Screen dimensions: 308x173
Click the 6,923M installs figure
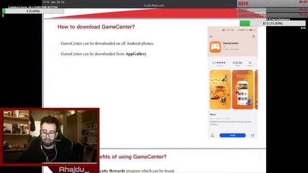click(237, 63)
